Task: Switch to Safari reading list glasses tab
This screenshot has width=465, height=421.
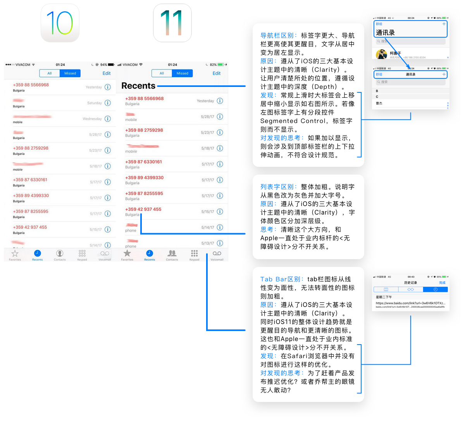Action: coord(411,289)
